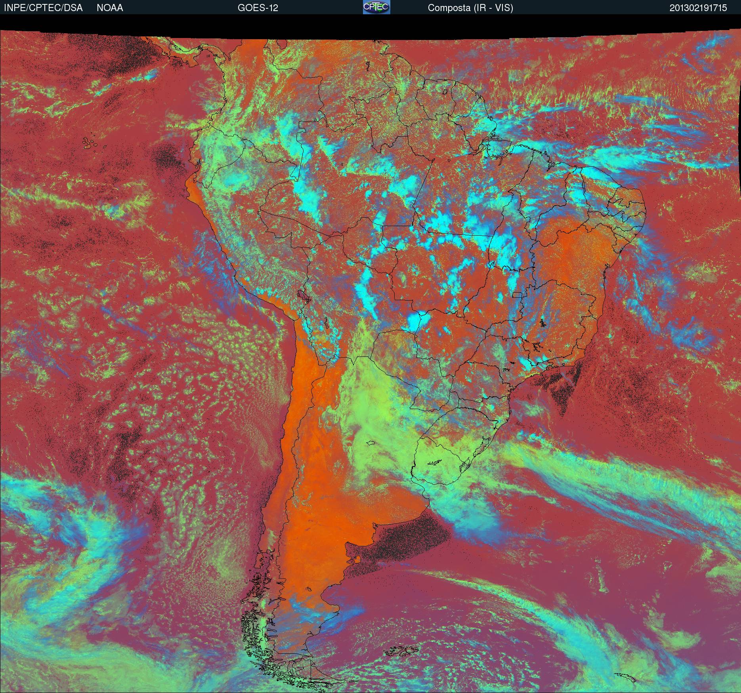Click the Composta (IR - VIS) title

[x=470, y=8]
